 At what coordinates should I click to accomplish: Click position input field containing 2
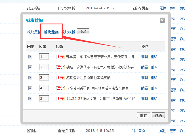(x=44, y=67)
